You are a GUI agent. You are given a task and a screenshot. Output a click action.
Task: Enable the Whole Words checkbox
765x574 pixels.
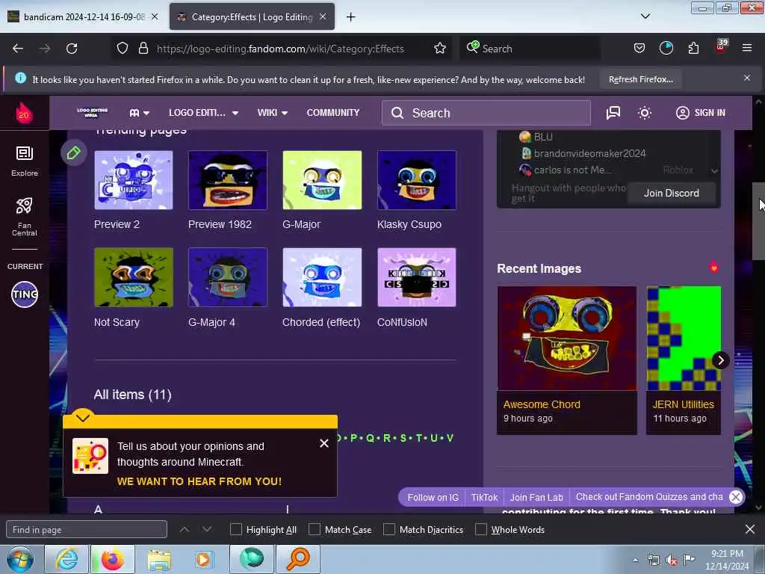click(481, 530)
